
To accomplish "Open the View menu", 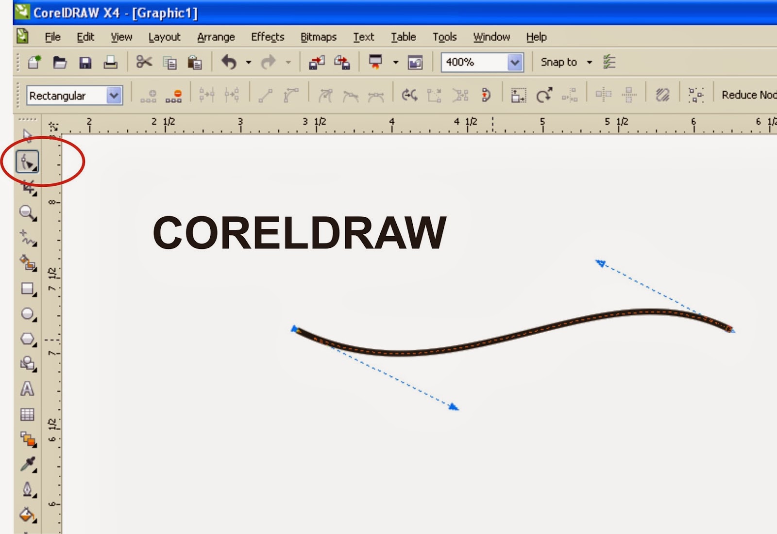I will point(121,37).
